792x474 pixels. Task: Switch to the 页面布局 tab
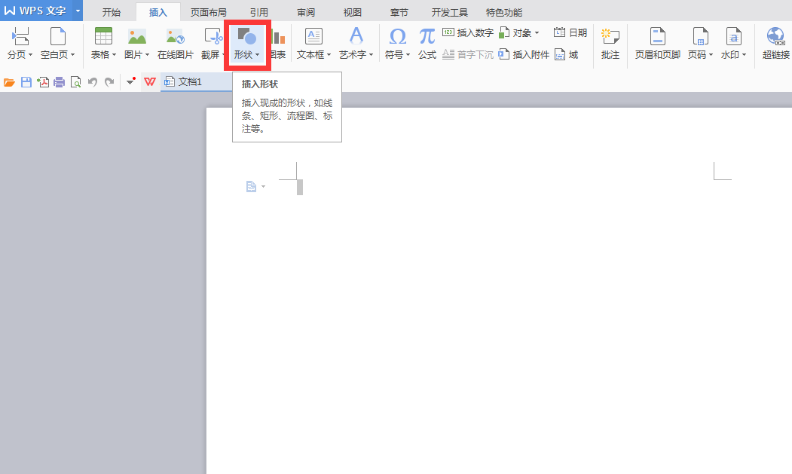[x=208, y=12]
